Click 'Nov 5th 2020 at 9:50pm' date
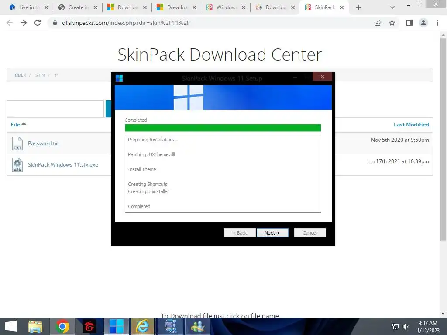Viewport: 447px width, 335px height. click(400, 140)
